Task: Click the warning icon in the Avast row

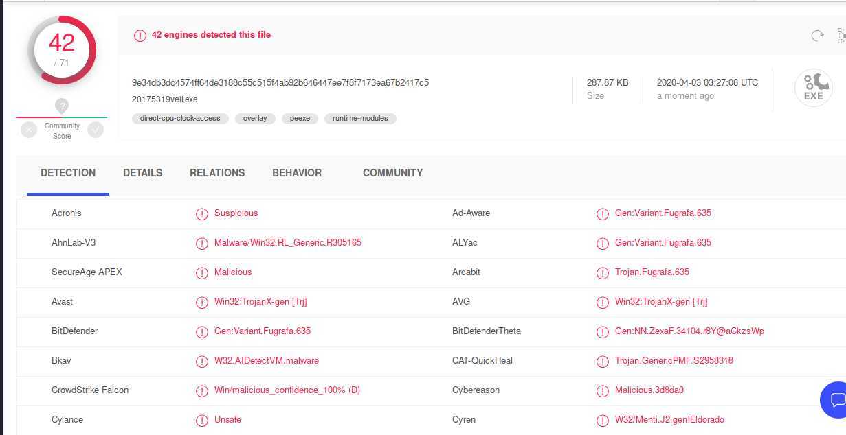Action: (x=202, y=303)
